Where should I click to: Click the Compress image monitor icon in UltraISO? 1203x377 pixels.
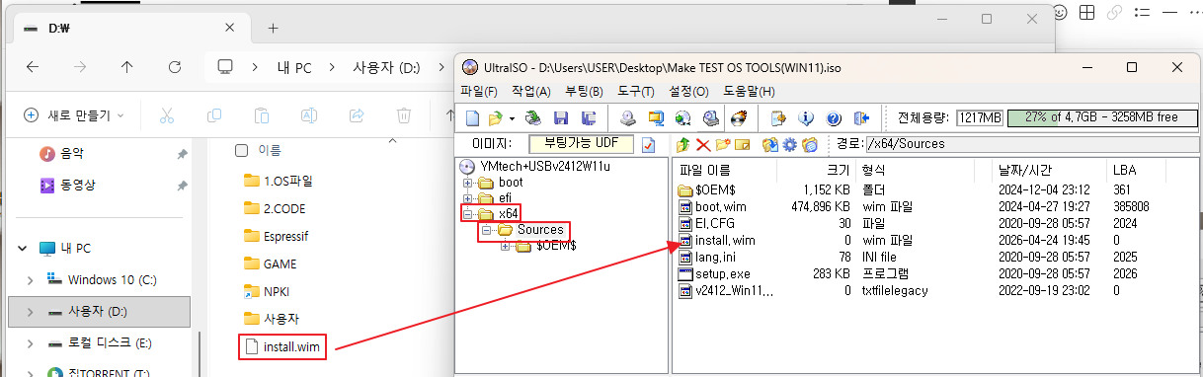point(655,118)
